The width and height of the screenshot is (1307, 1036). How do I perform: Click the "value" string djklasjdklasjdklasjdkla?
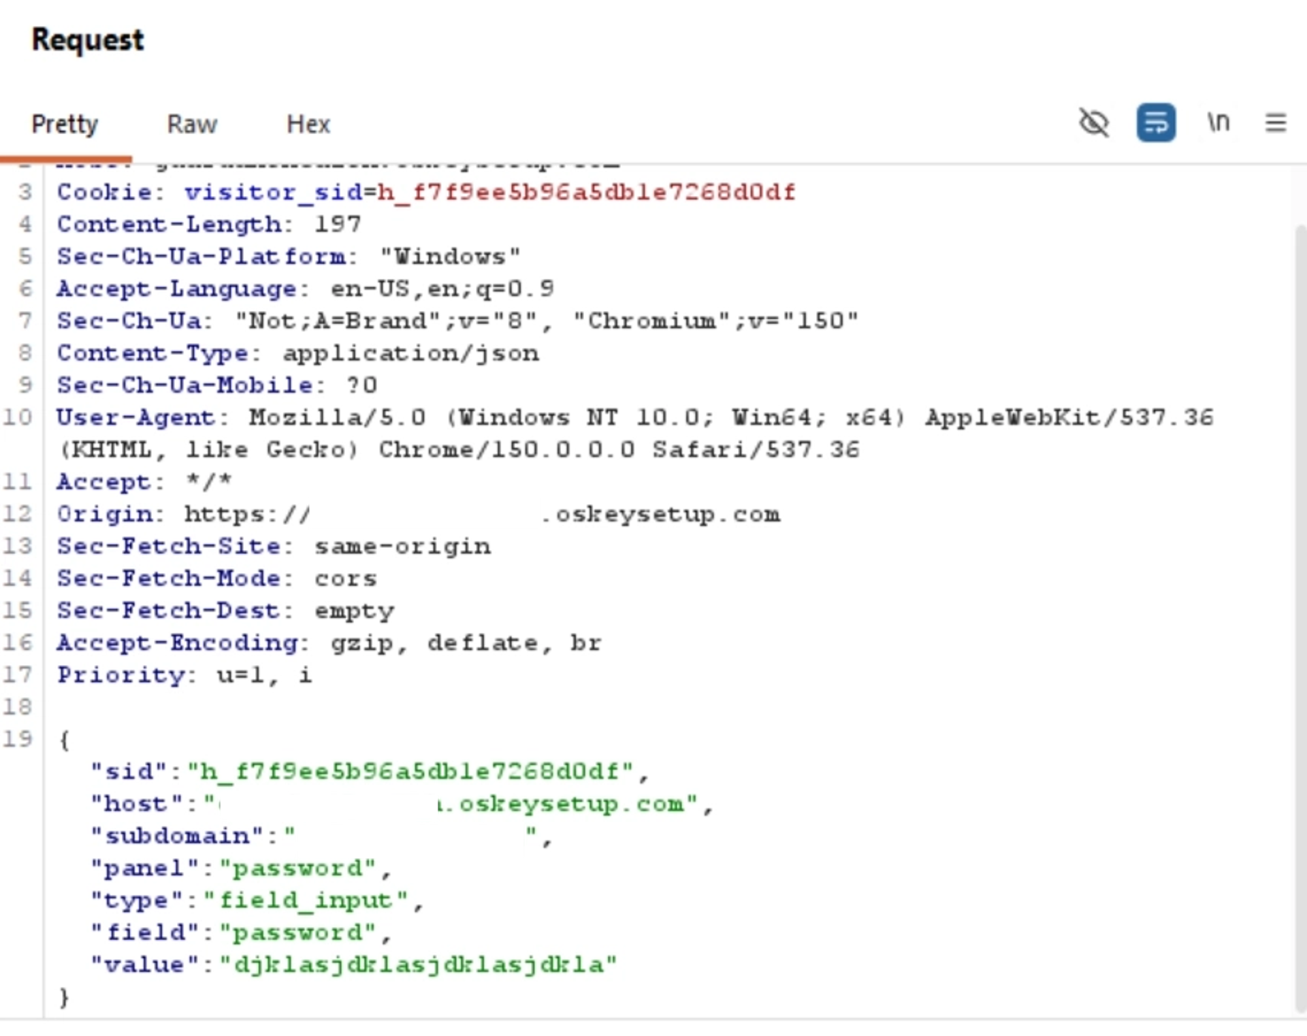419,965
